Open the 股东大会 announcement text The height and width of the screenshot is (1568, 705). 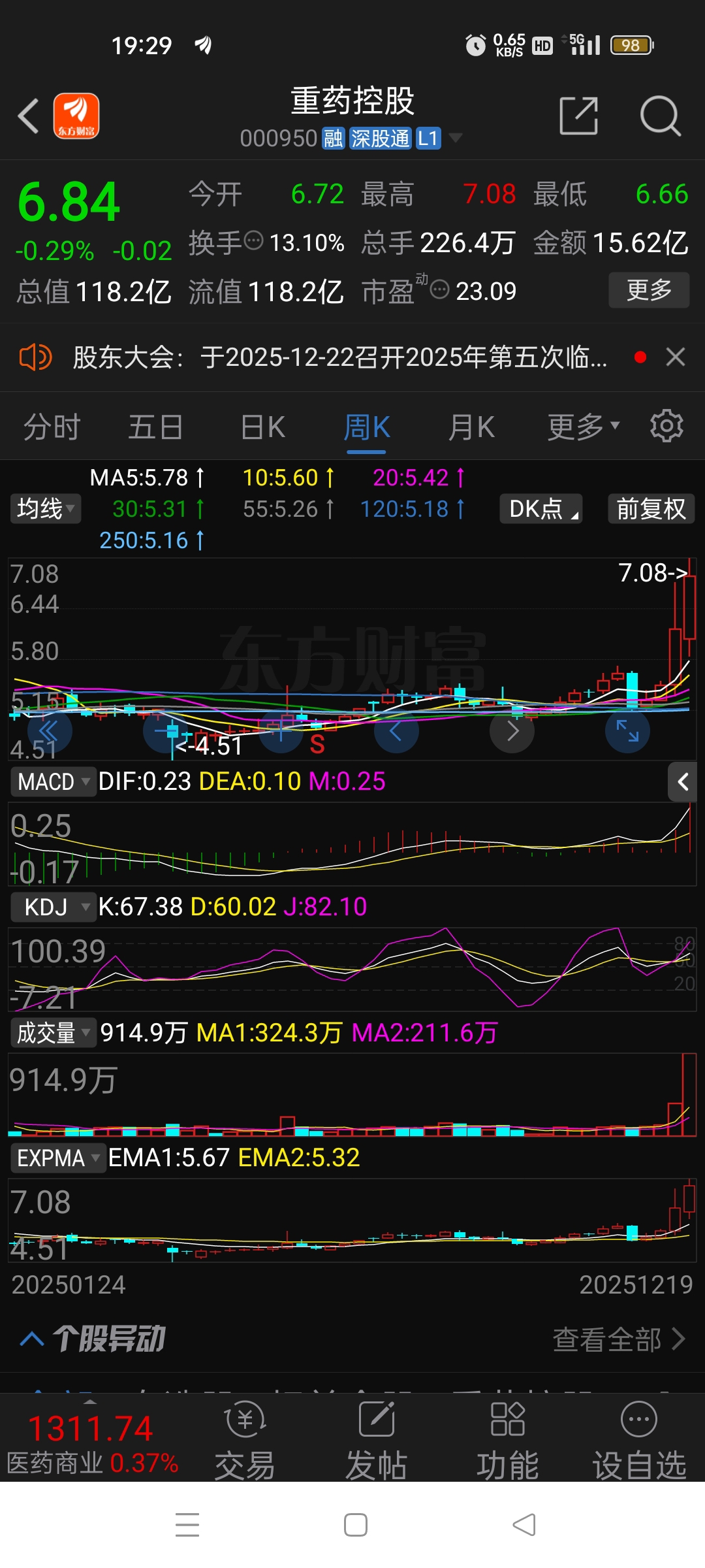339,357
